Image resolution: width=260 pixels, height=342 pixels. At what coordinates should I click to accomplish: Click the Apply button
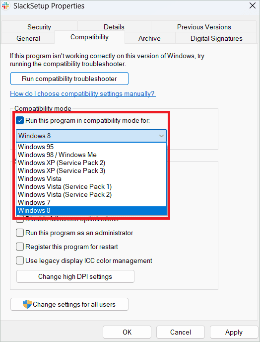(234, 332)
